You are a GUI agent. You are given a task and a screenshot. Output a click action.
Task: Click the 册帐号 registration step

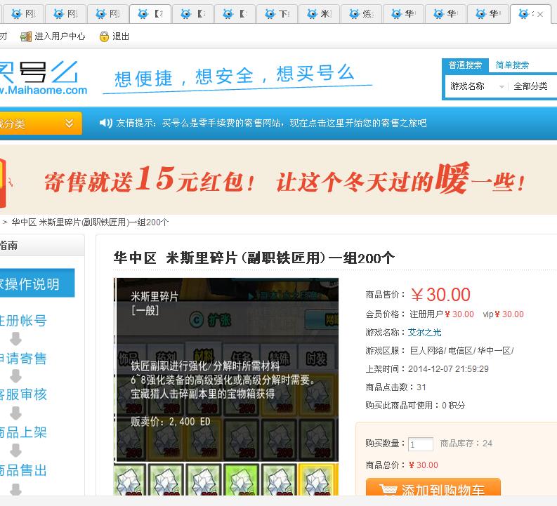(23, 321)
